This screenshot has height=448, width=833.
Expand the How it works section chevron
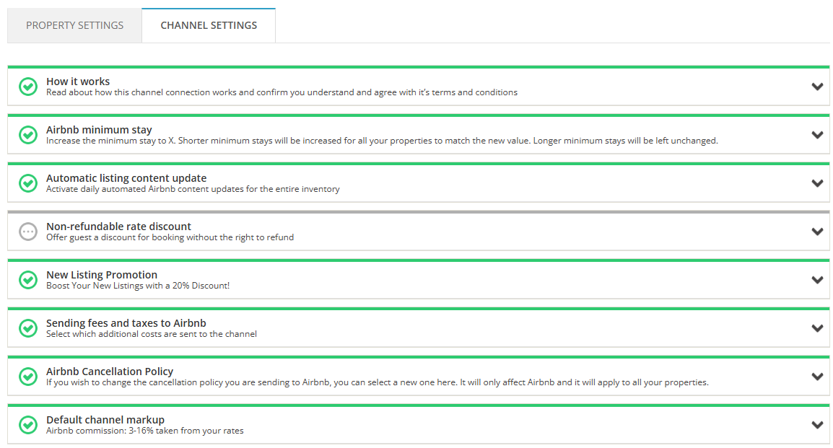pos(817,87)
